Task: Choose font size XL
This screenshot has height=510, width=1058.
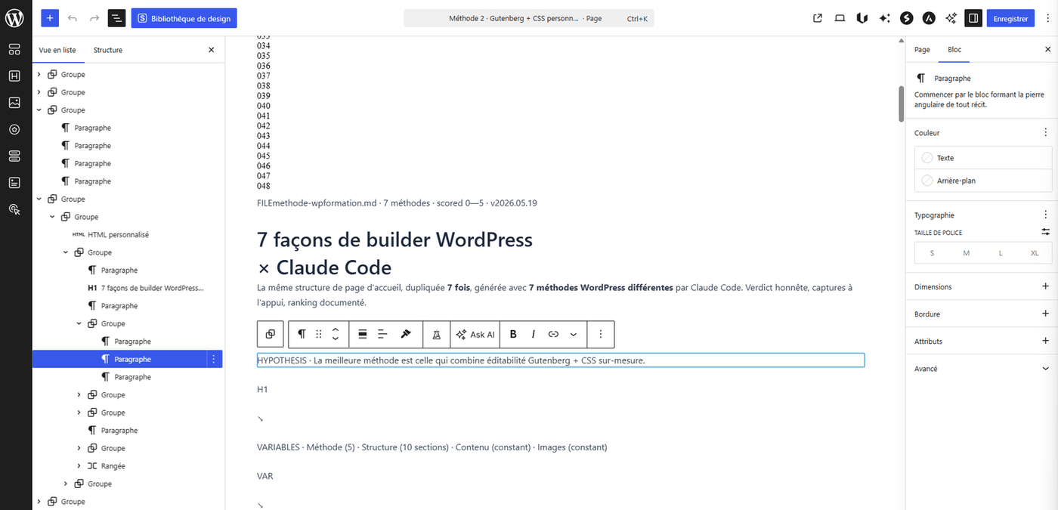Action: click(1035, 253)
